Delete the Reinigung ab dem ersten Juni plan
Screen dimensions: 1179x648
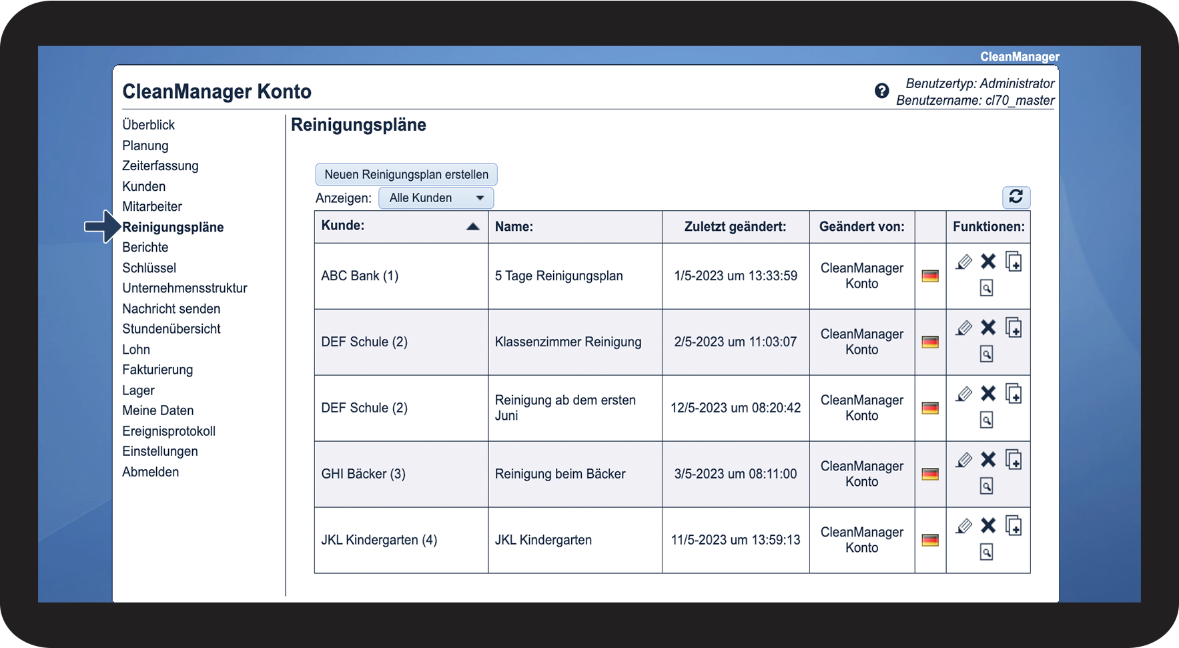[988, 394]
